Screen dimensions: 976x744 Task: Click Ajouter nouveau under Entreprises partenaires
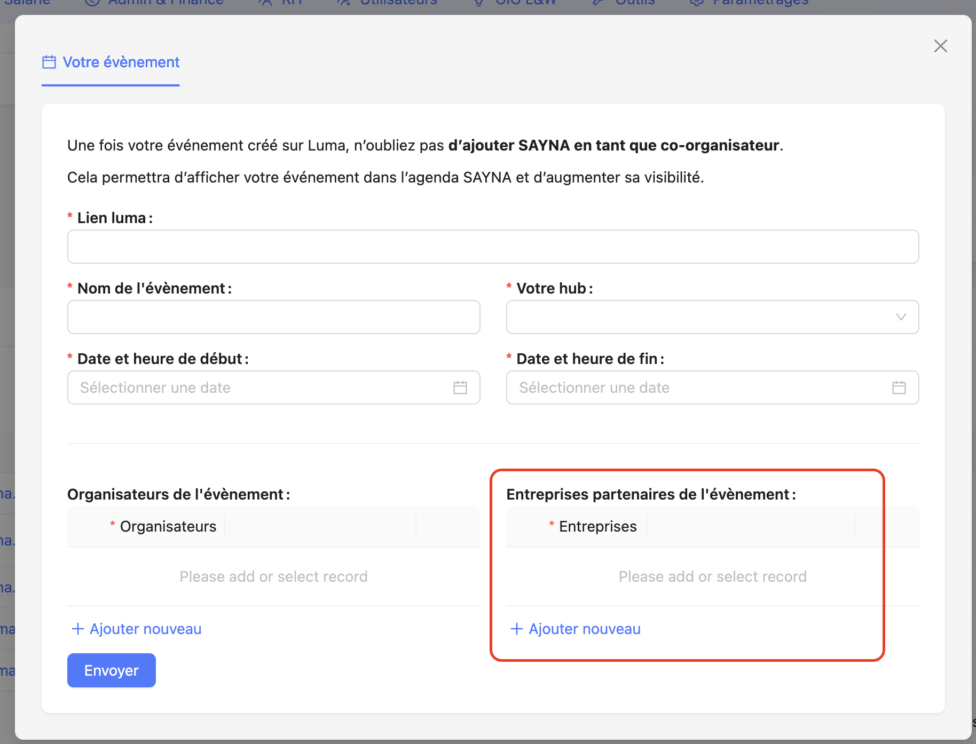tap(576, 629)
